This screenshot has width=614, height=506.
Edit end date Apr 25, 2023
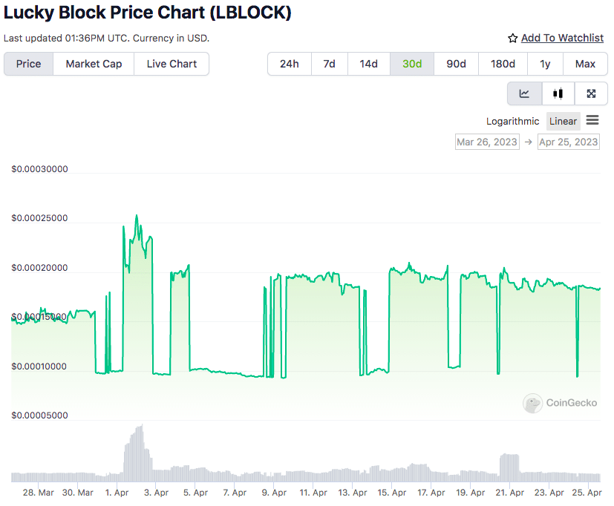pos(569,142)
